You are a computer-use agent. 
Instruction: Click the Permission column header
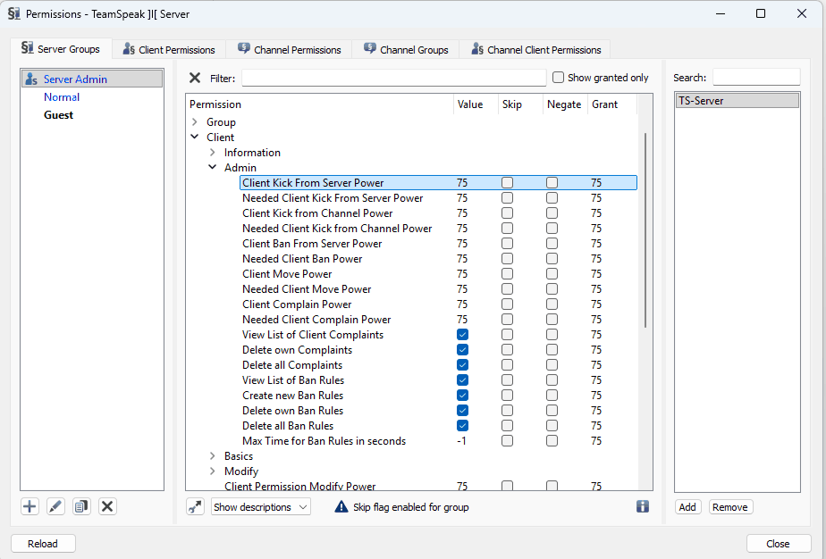[320, 104]
